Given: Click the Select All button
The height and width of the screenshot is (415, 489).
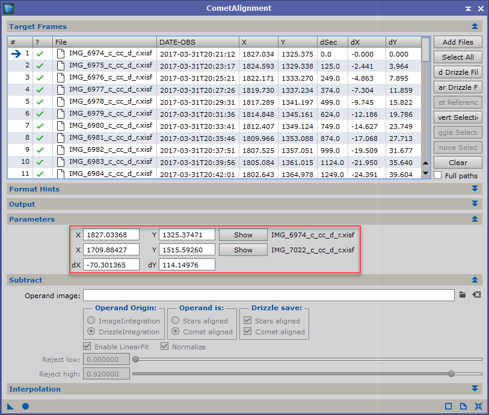Looking at the screenshot, I should click(x=458, y=57).
